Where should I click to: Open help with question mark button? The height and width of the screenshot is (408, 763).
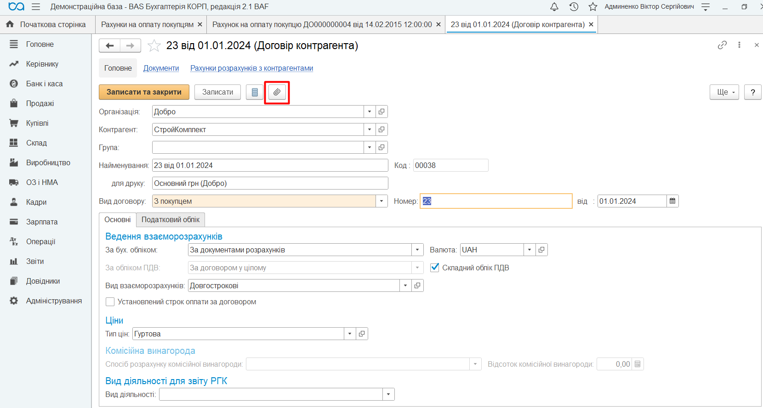753,92
